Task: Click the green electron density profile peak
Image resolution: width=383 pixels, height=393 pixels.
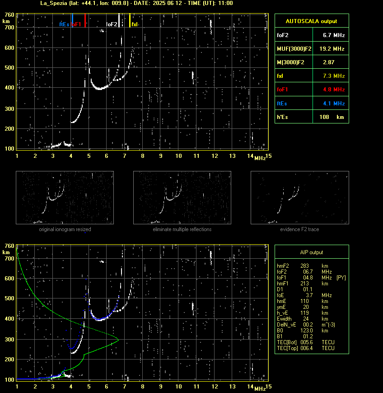Action: tap(118, 340)
